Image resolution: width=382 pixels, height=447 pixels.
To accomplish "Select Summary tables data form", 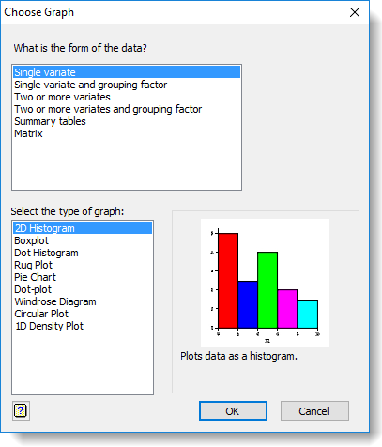I will coord(127,121).
